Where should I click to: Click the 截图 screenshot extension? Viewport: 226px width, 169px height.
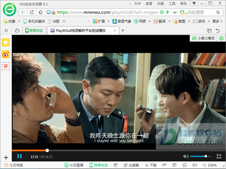point(179,21)
